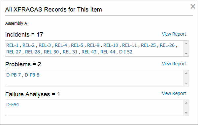This screenshot has width=198, height=125.
Task: Open View Report for Problems
Action: point(174,64)
